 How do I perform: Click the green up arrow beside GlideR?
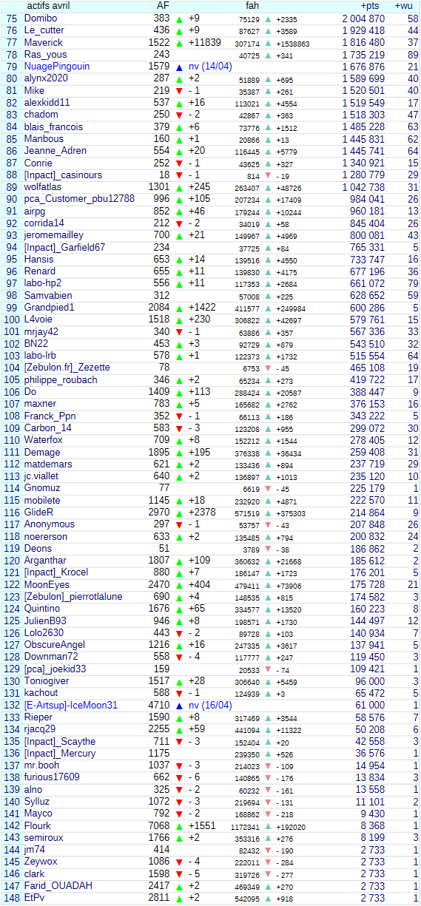179,513
